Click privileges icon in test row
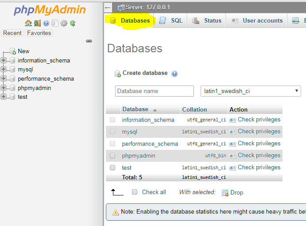 pyautogui.click(x=232, y=168)
